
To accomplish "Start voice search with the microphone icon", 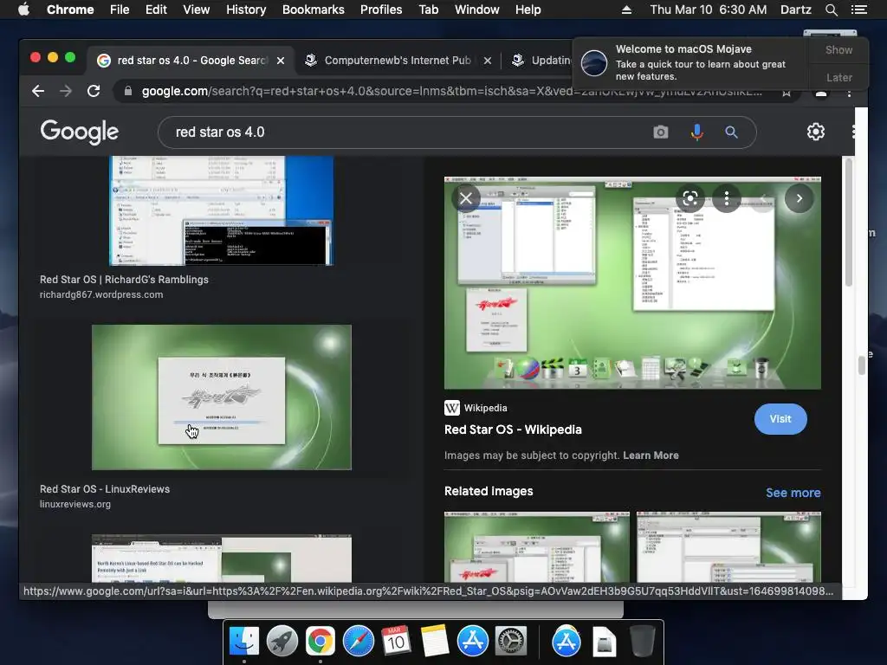I will click(697, 132).
